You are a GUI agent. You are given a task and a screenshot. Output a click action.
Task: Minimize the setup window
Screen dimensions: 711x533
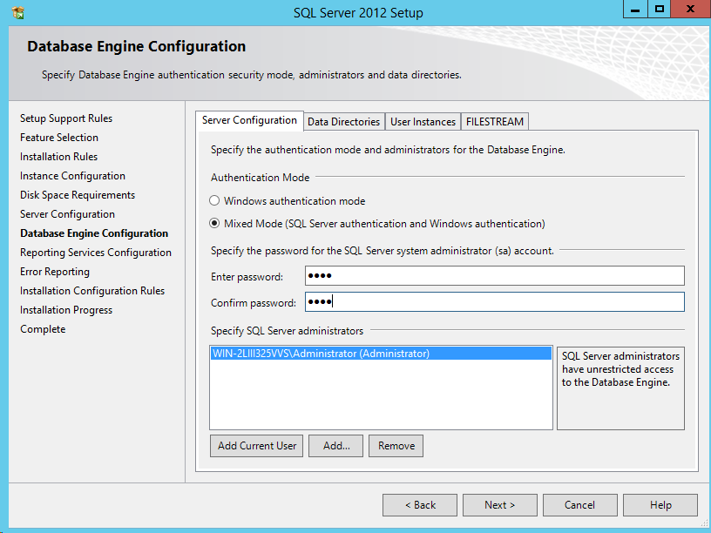[635, 10]
